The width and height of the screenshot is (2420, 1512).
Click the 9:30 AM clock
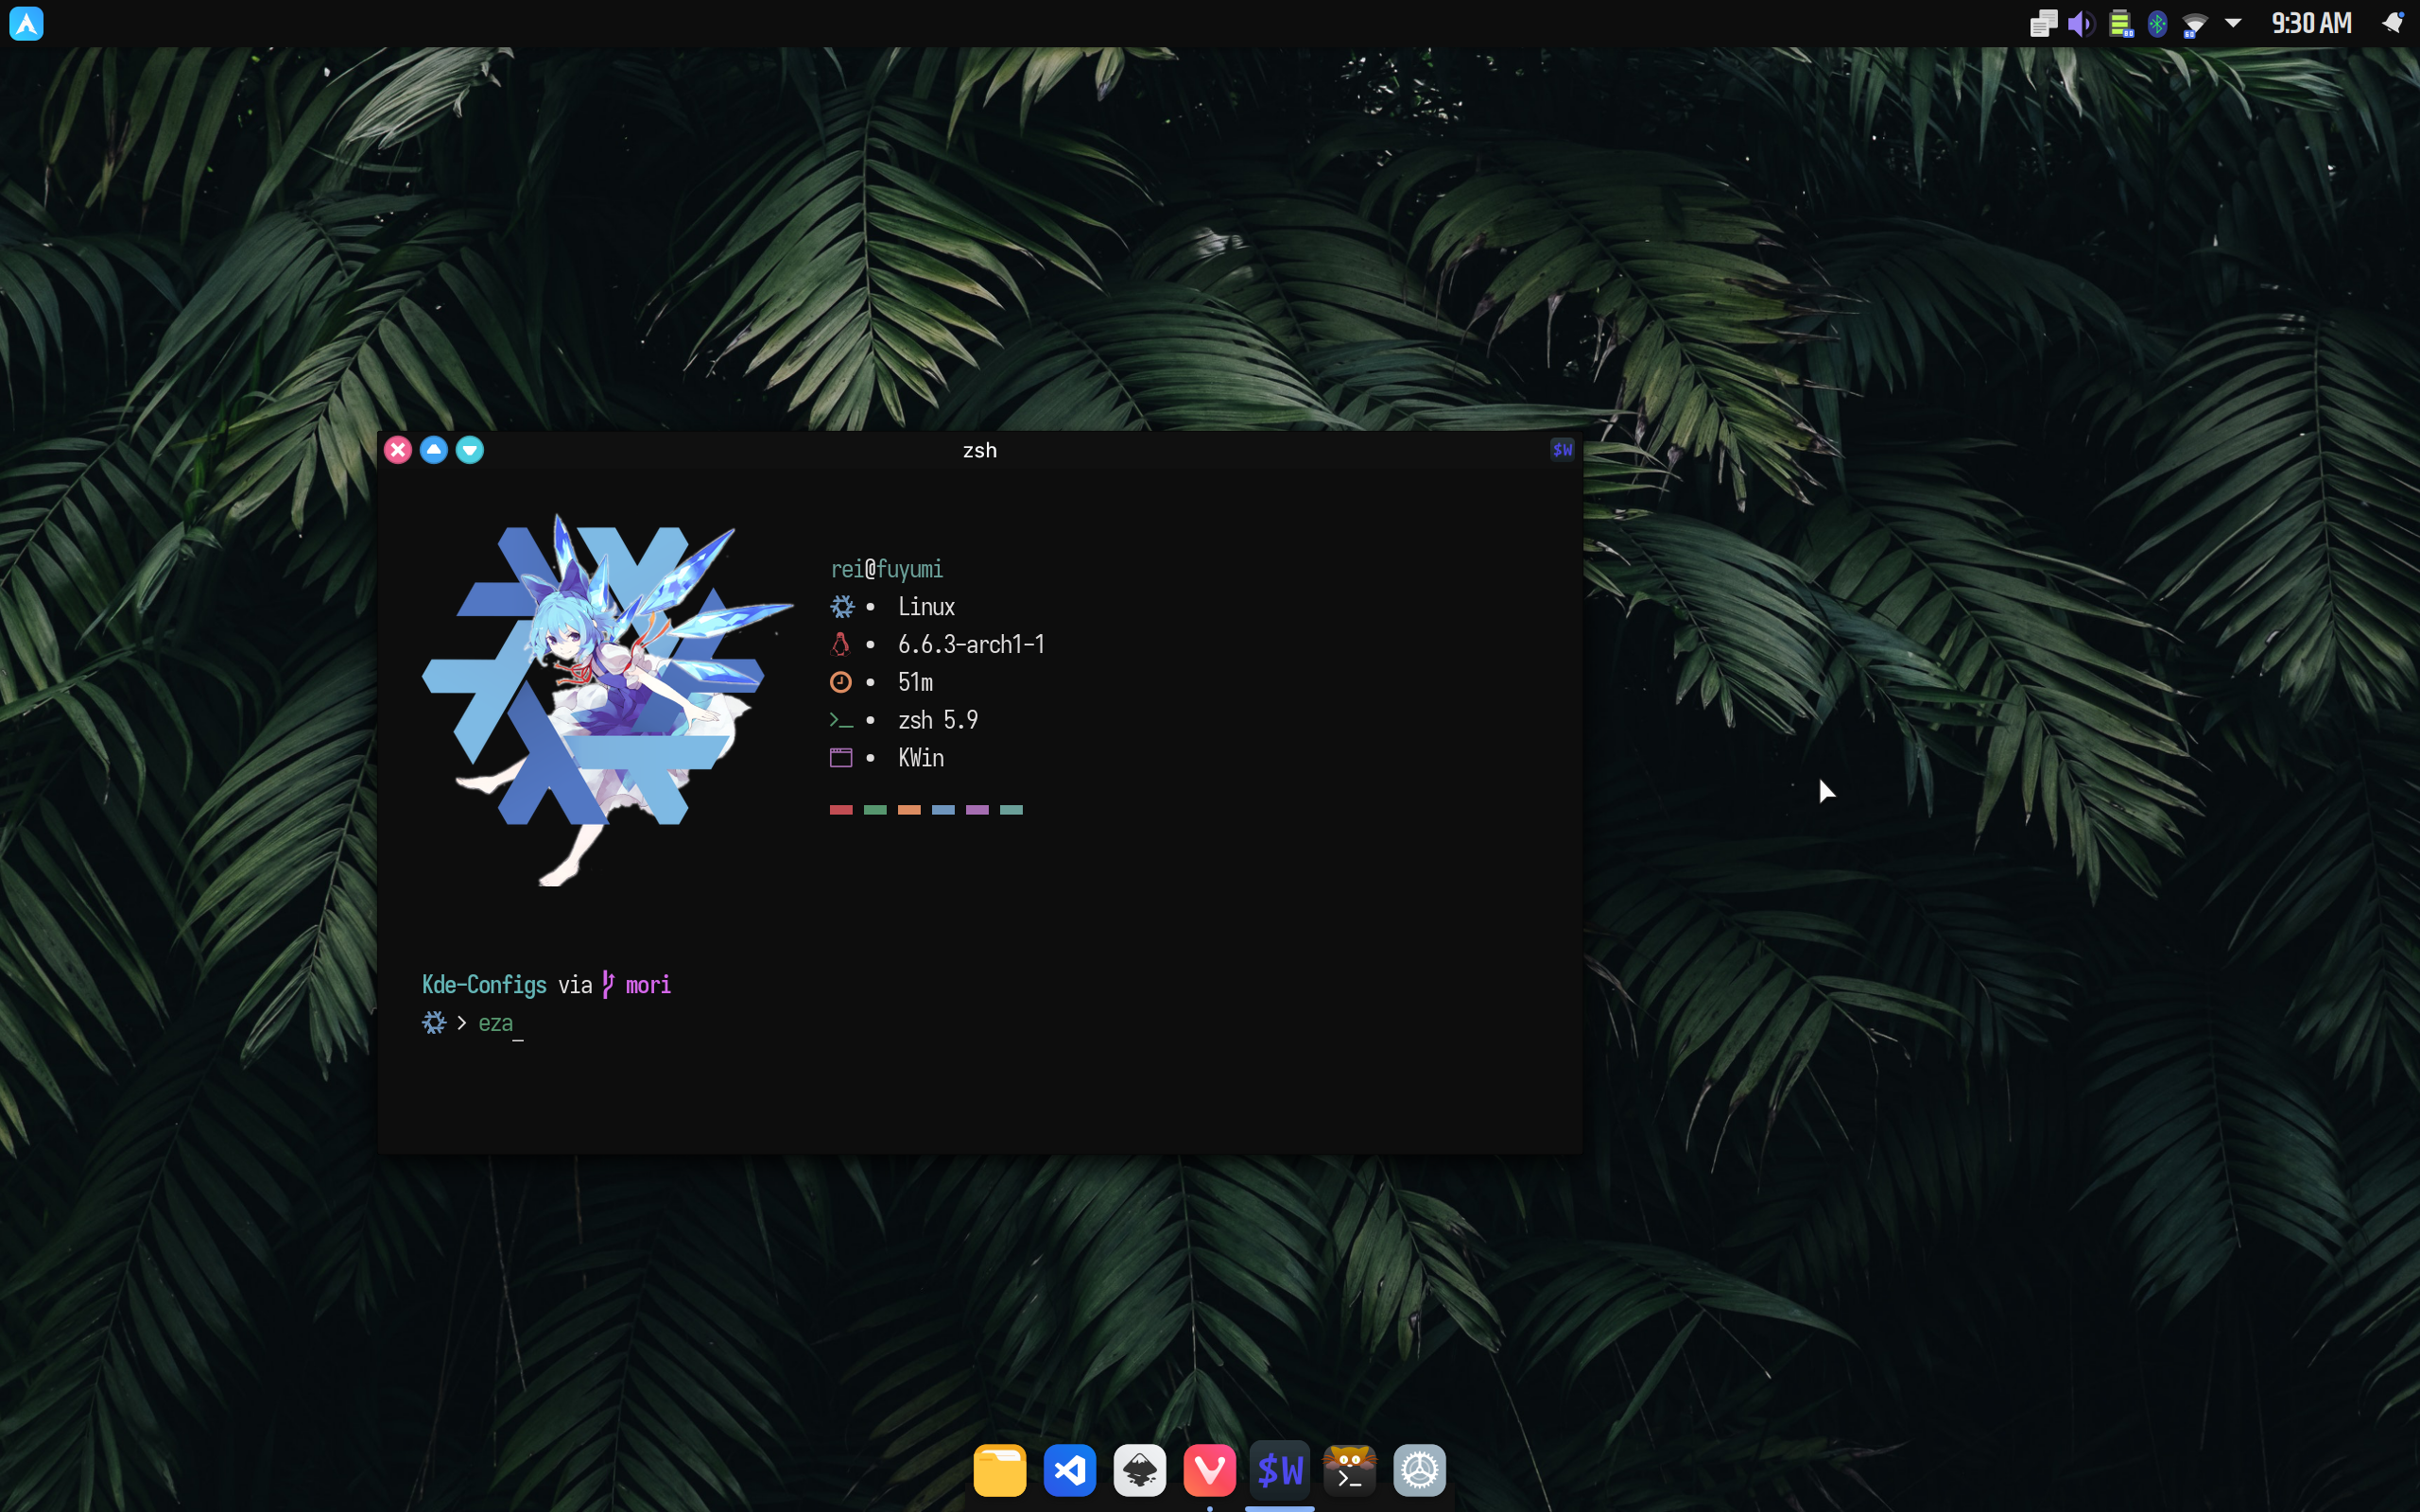pyautogui.click(x=2311, y=23)
